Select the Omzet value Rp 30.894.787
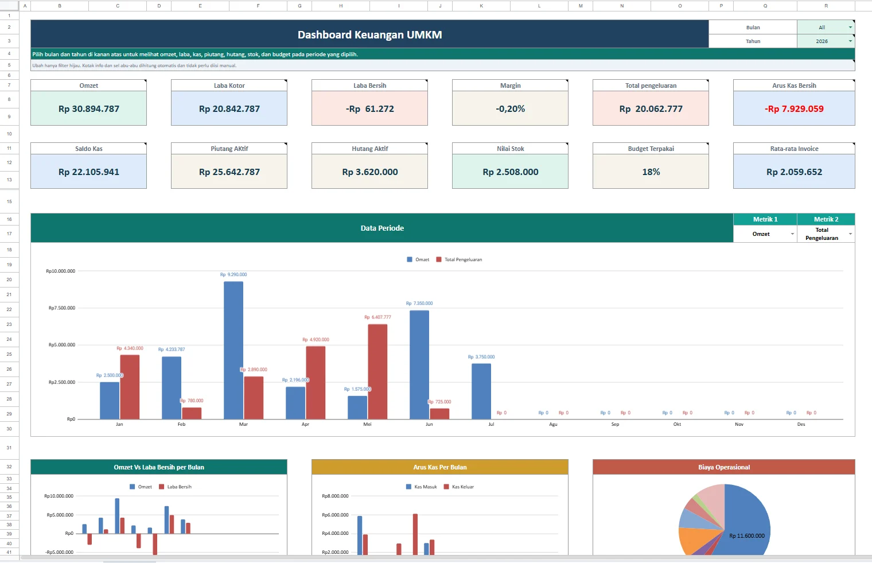 (x=89, y=108)
